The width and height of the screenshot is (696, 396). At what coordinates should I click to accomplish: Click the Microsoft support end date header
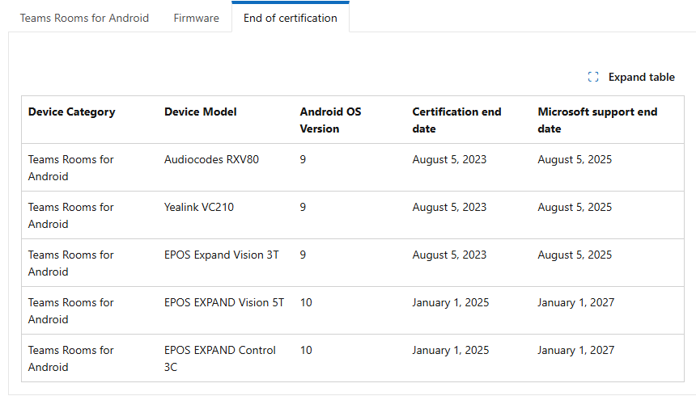click(597, 120)
